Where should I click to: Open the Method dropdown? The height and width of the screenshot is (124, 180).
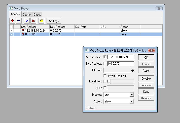[x=132, y=94]
